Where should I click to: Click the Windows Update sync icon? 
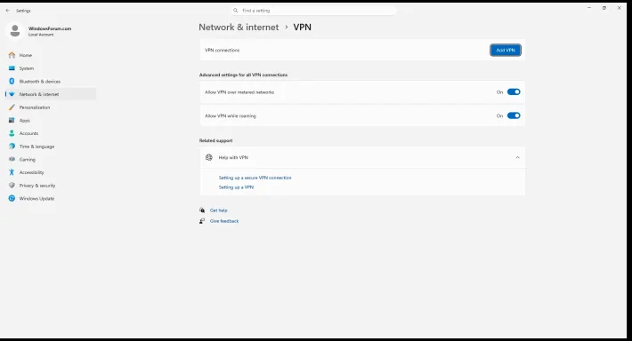12,198
